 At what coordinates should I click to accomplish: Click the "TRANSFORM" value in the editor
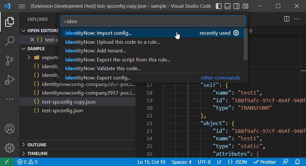coord(255,108)
